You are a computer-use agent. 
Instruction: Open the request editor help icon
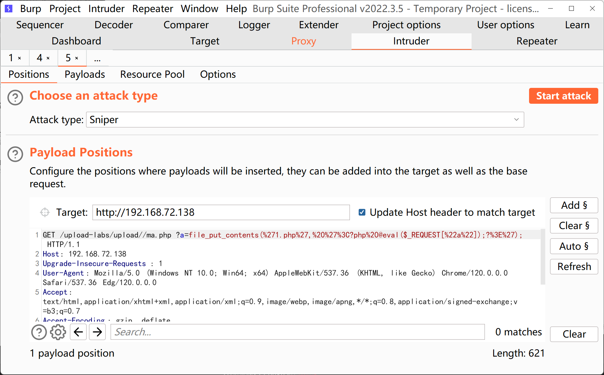[39, 332]
